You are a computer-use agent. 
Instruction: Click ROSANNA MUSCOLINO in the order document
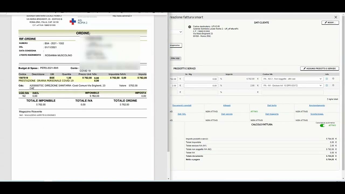click(x=58, y=55)
